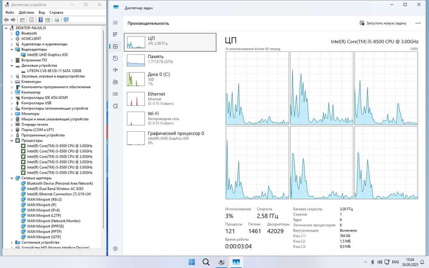Open the Вид menu

pos(42,12)
